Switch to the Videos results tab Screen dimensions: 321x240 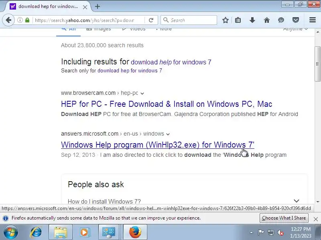coord(134,30)
